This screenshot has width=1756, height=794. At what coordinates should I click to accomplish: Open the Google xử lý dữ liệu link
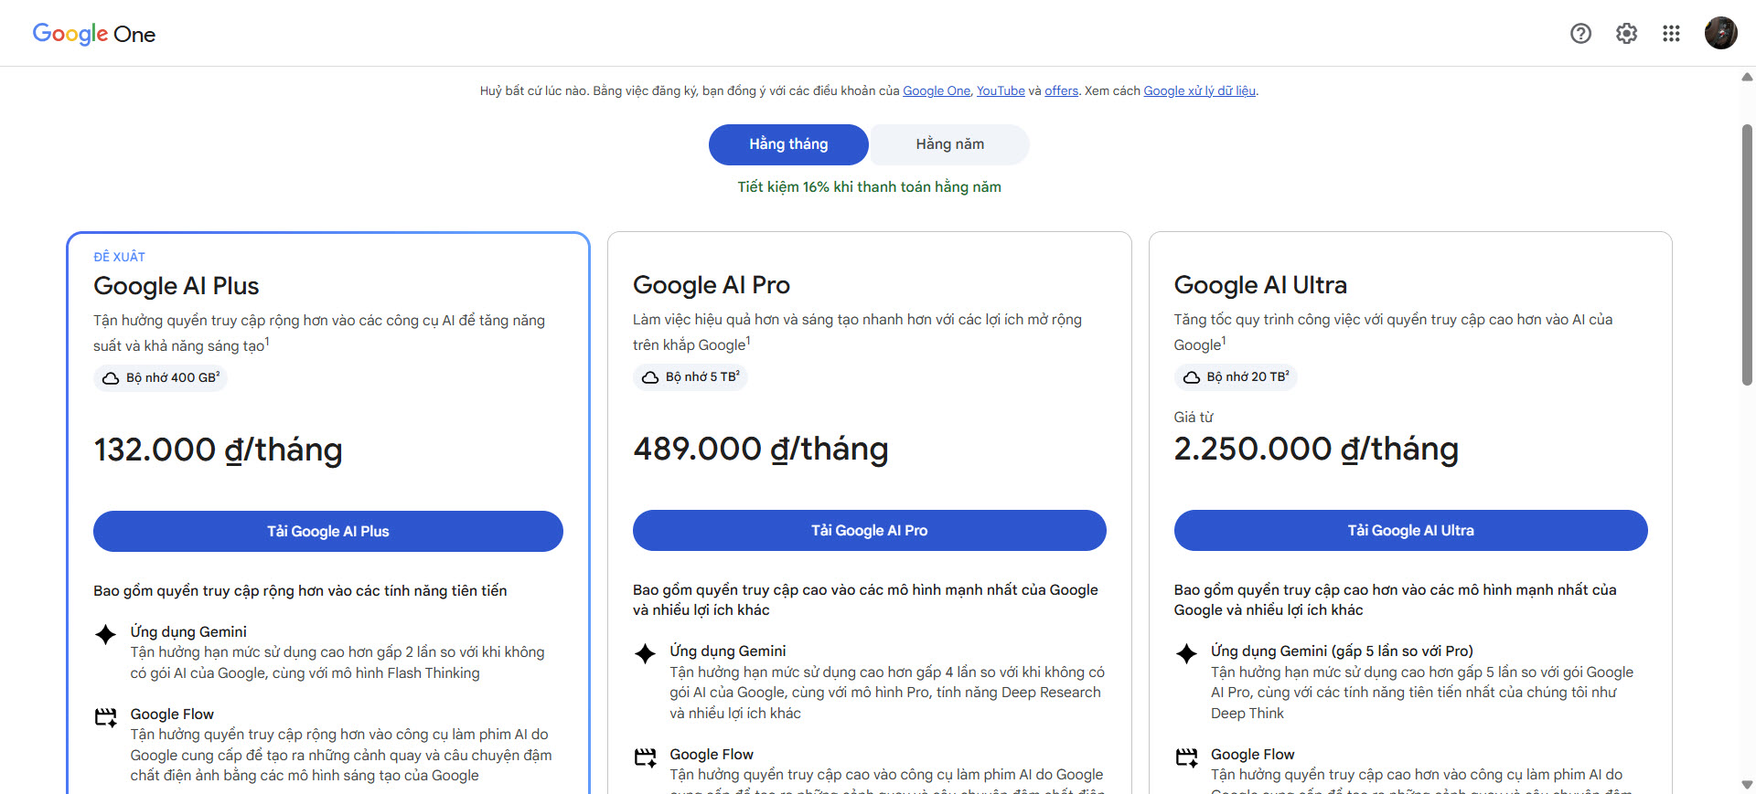pos(1200,90)
